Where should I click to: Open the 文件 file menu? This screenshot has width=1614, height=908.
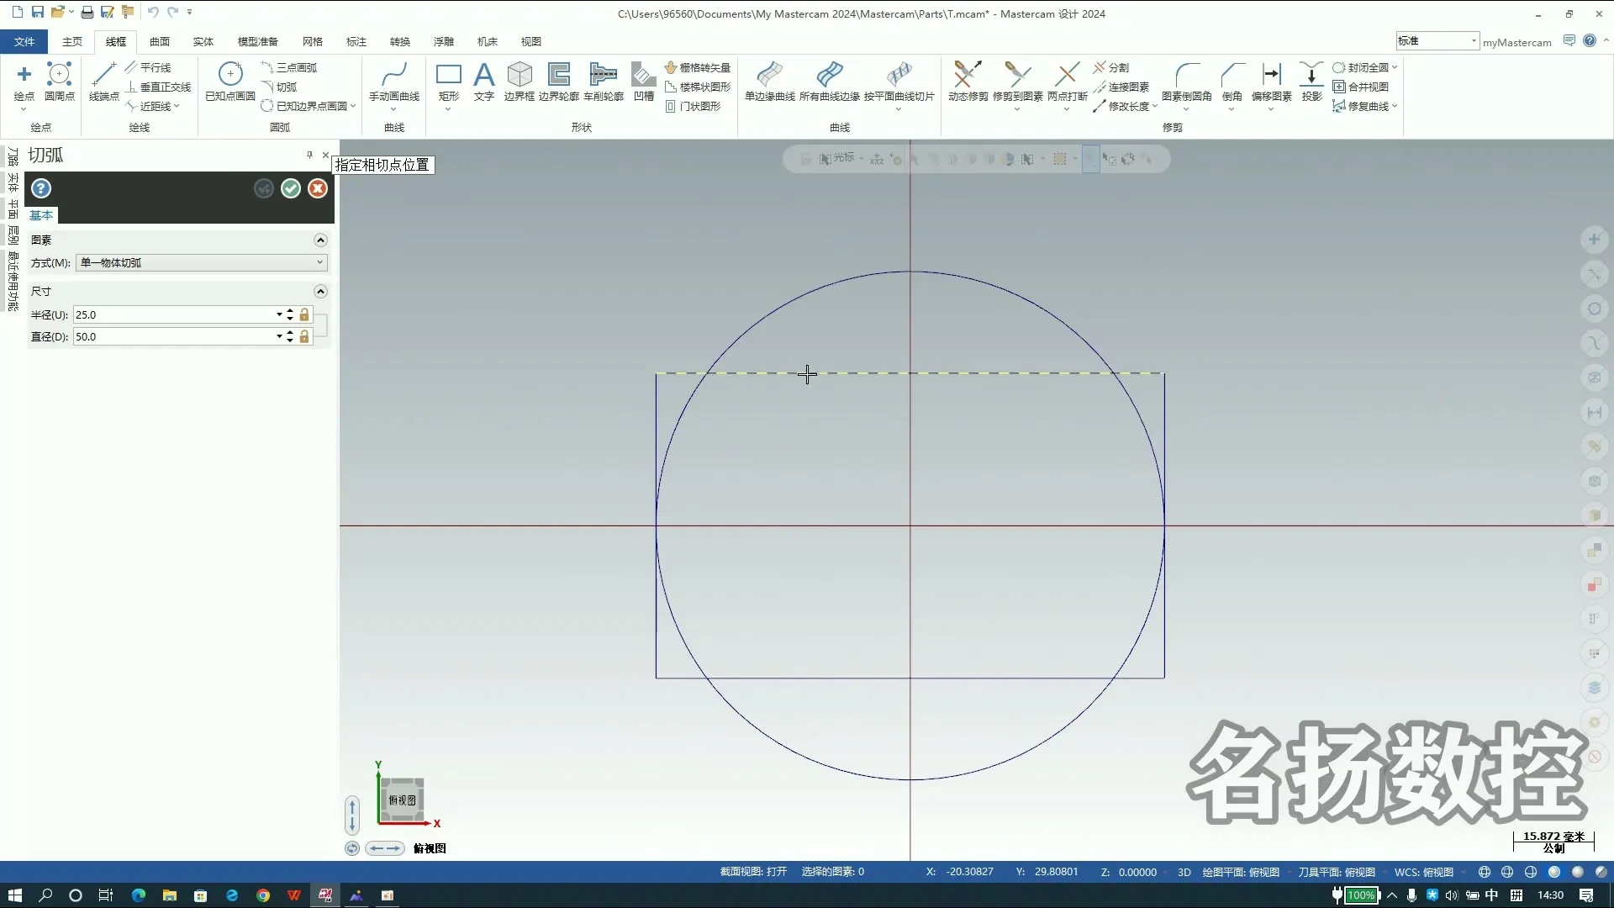(24, 41)
